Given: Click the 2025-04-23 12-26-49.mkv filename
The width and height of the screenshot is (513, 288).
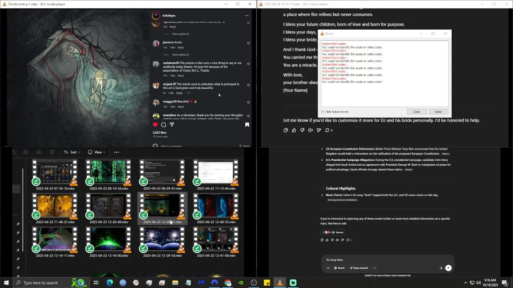Looking at the screenshot, I should 109,222.
